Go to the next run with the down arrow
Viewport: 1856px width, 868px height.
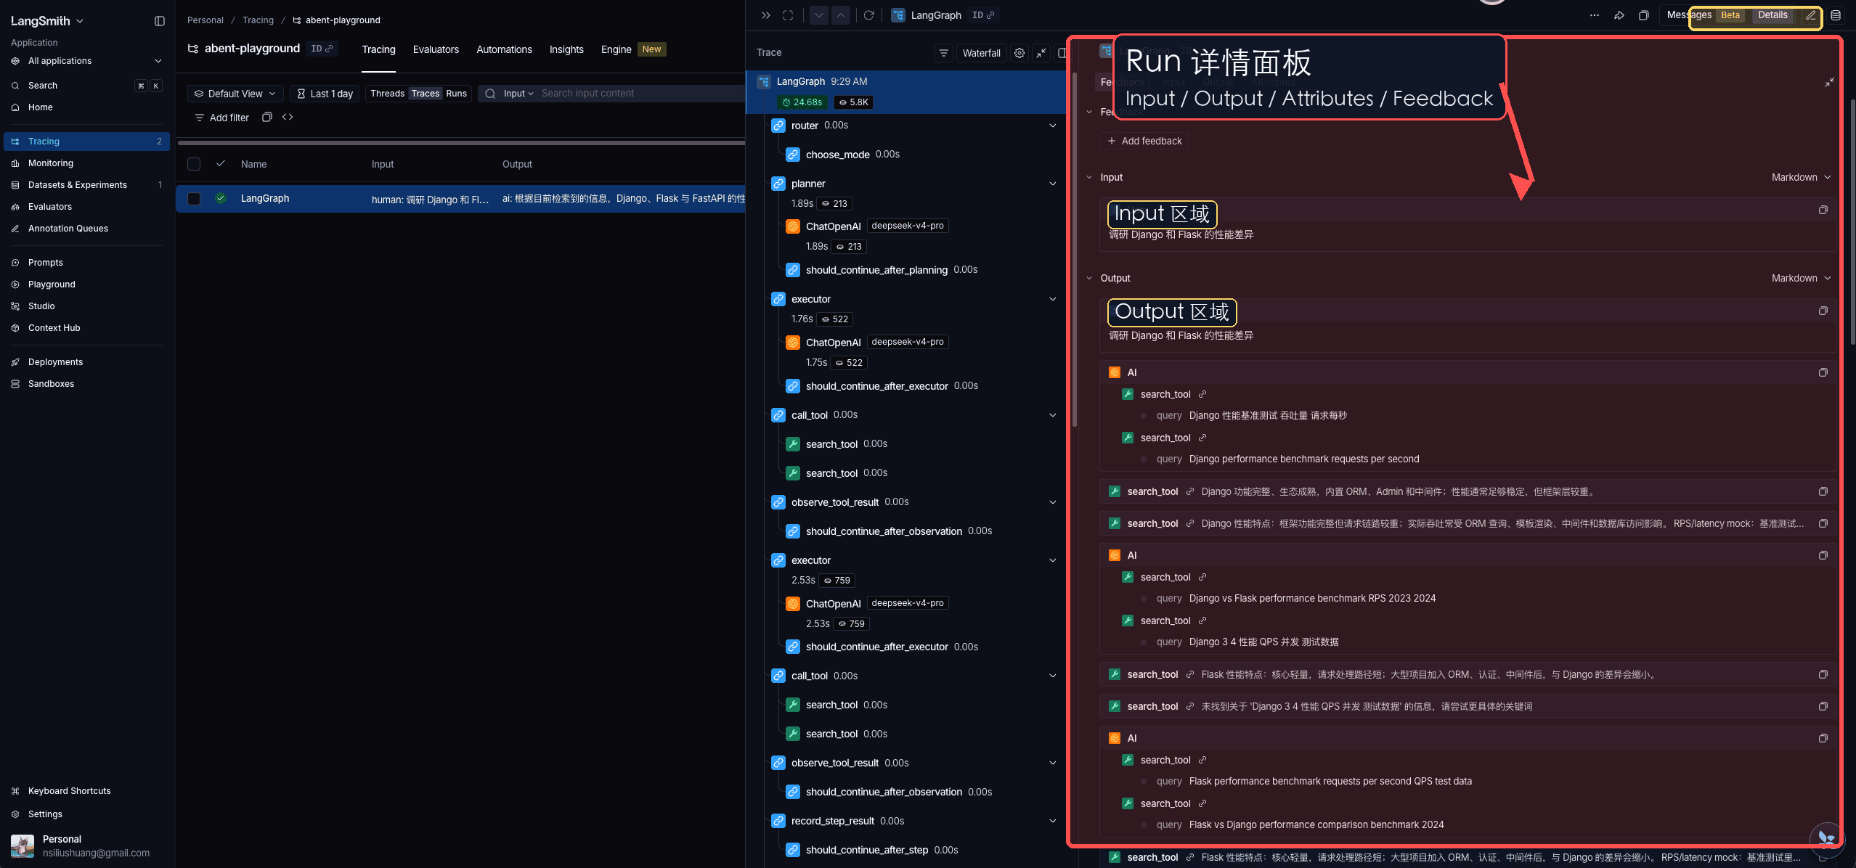point(819,15)
